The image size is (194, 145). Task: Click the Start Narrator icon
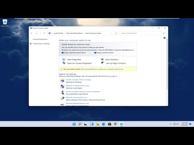click(102, 59)
